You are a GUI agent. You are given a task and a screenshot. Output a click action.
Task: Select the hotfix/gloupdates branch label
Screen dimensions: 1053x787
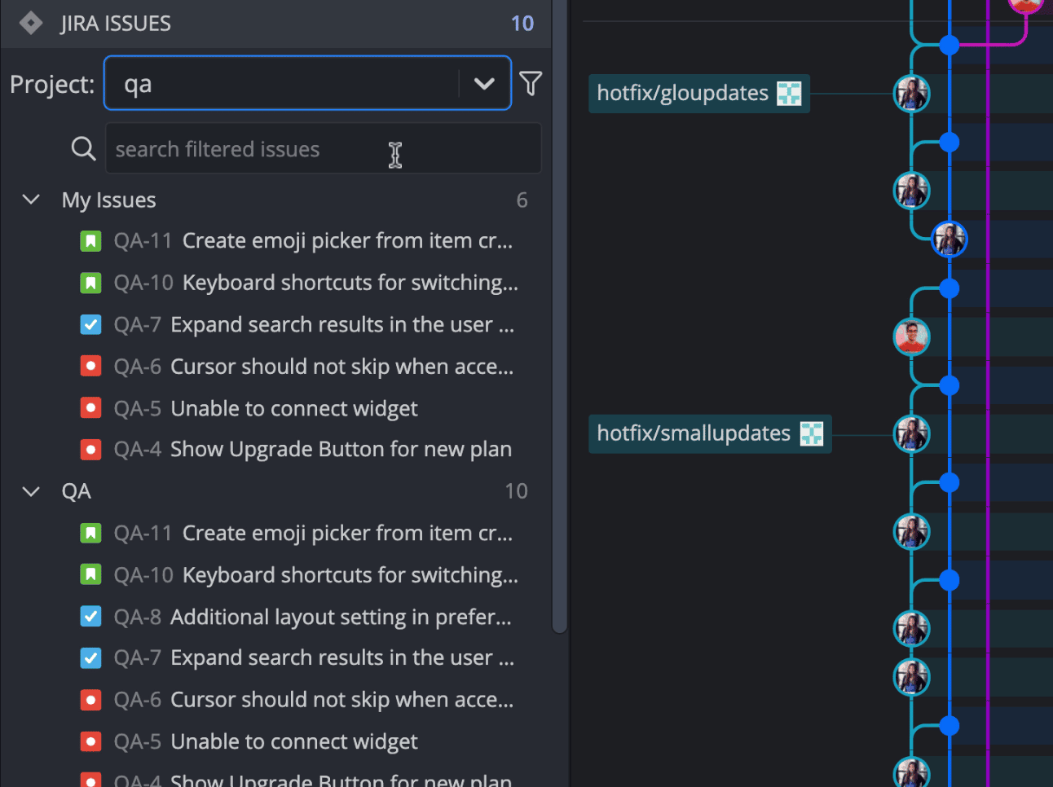point(682,94)
